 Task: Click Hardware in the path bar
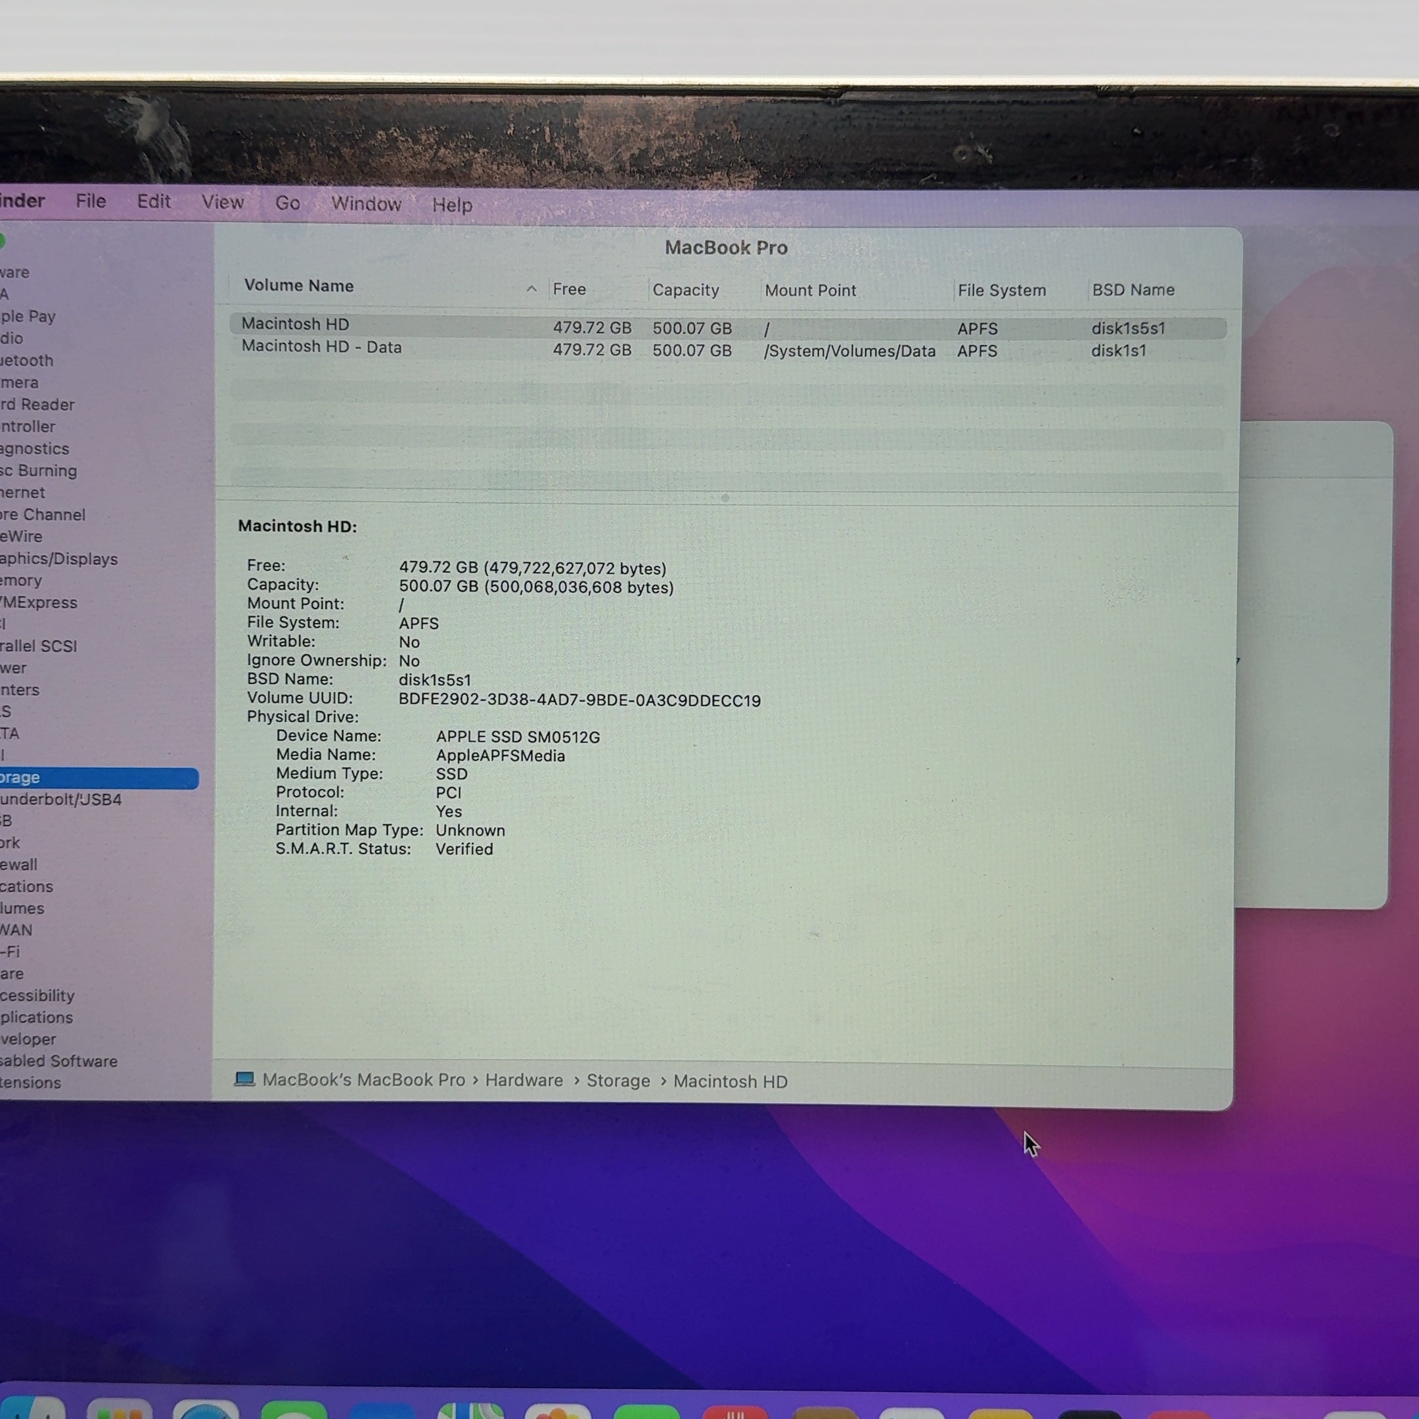(x=524, y=1081)
